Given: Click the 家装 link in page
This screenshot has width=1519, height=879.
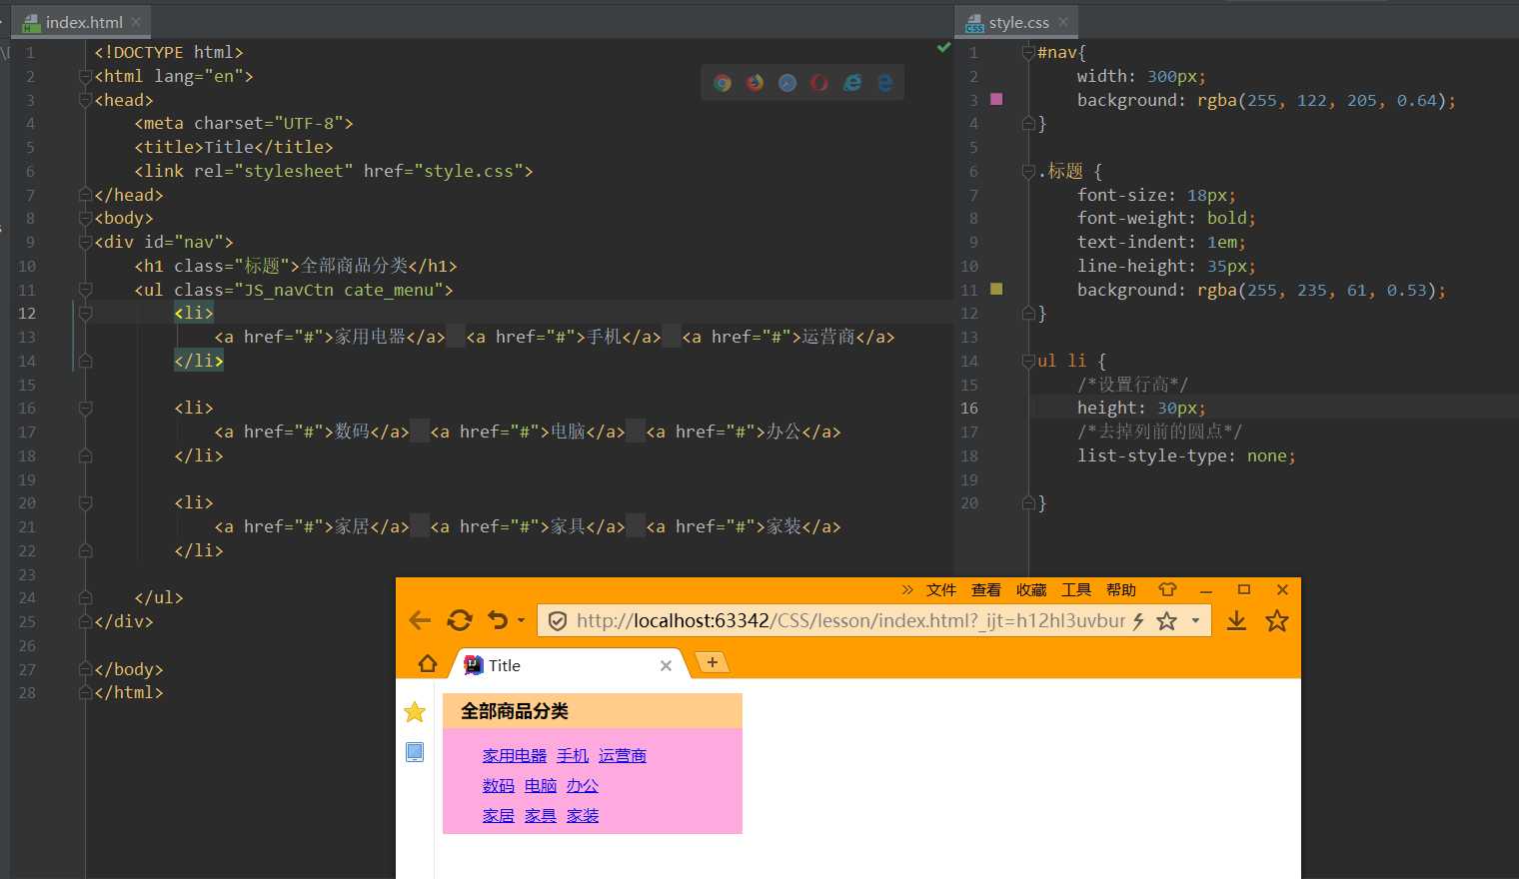Looking at the screenshot, I should tap(583, 816).
